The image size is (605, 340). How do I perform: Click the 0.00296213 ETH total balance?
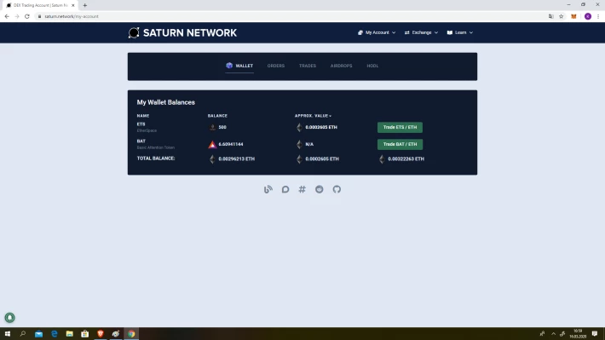(x=237, y=159)
